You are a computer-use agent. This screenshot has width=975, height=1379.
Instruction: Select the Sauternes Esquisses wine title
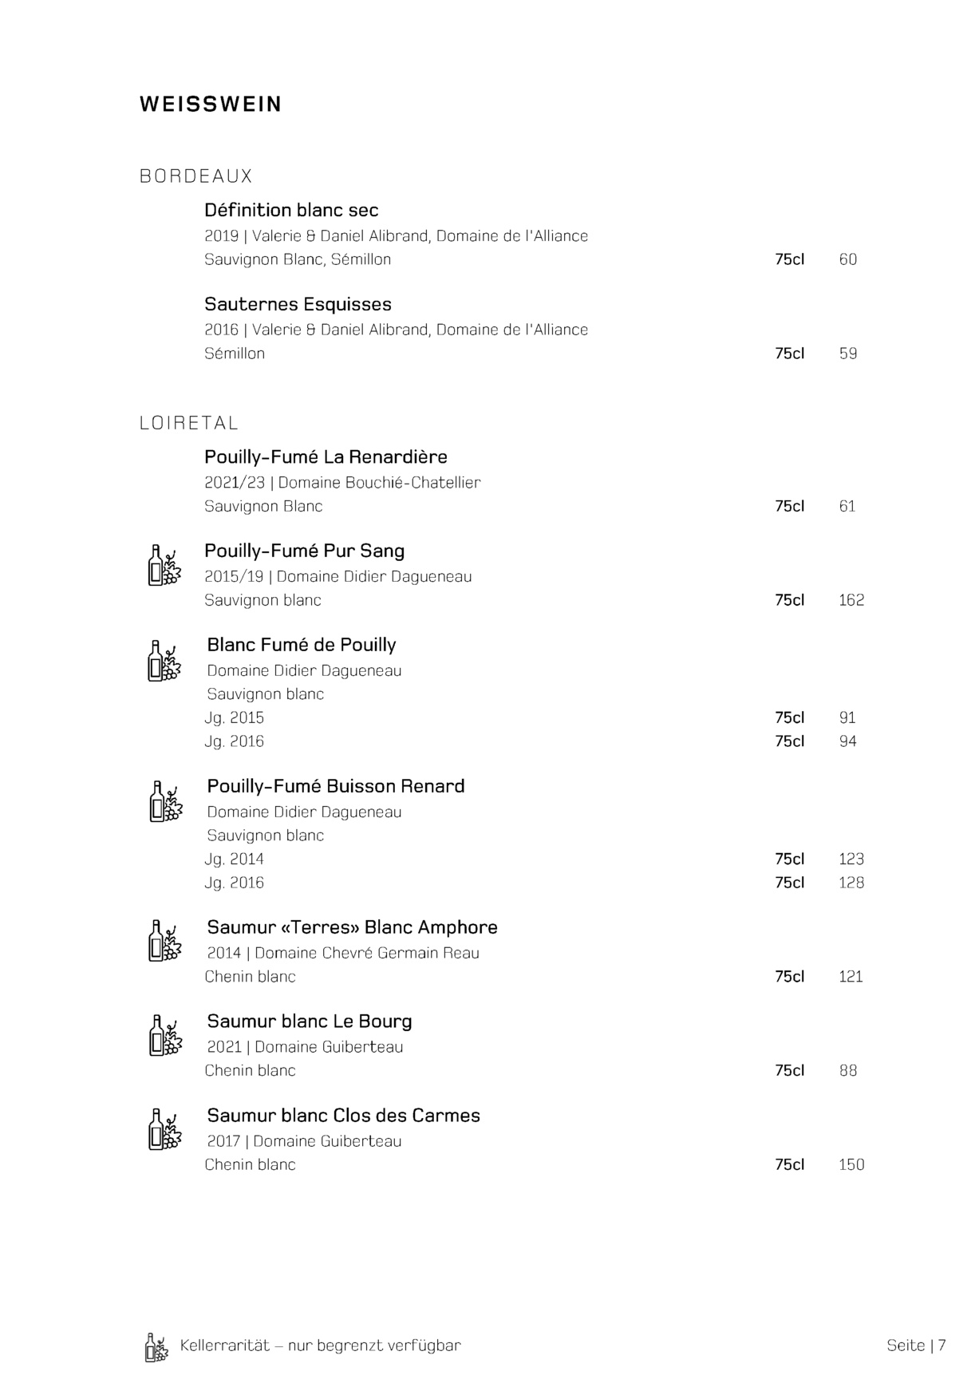click(x=298, y=304)
